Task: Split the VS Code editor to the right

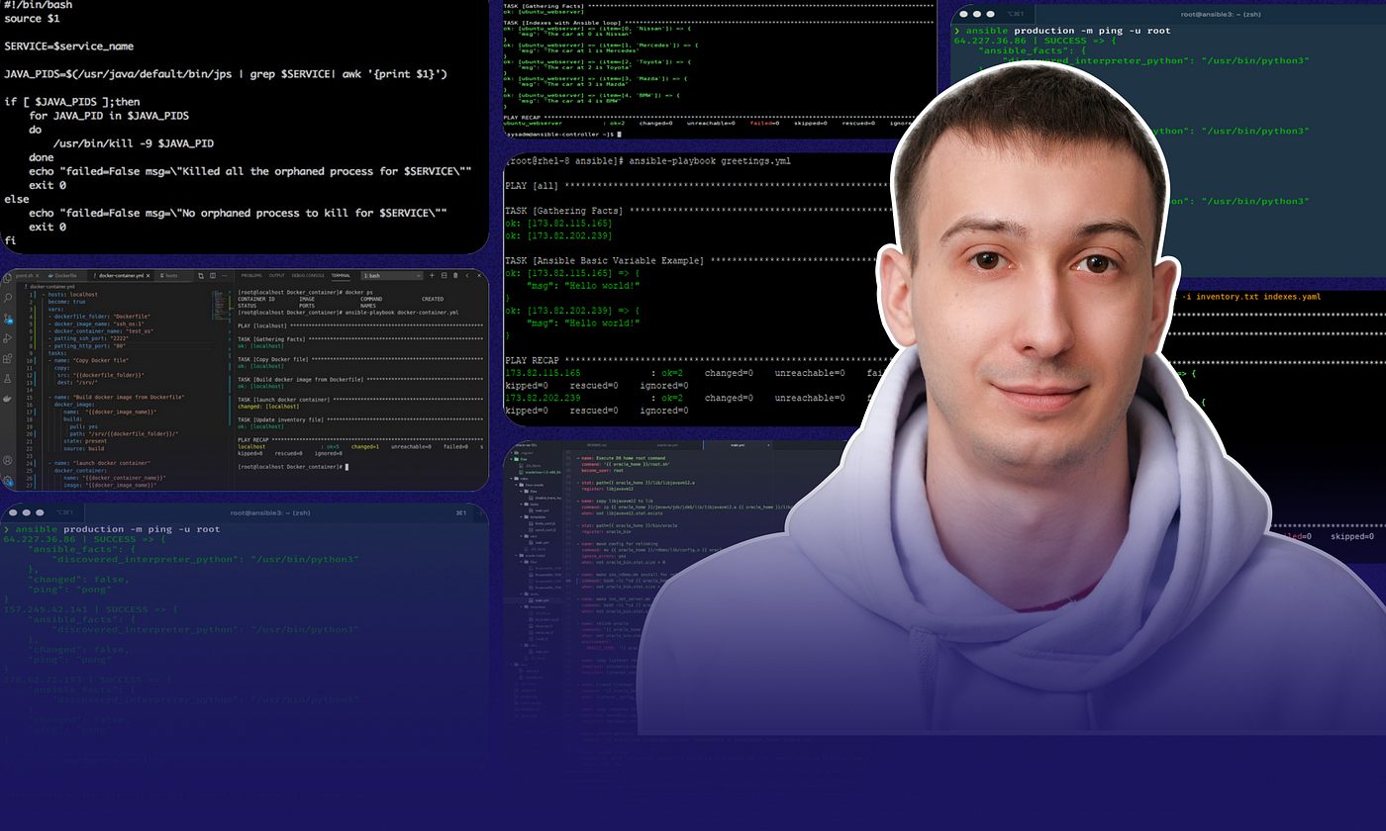Action: point(213,276)
